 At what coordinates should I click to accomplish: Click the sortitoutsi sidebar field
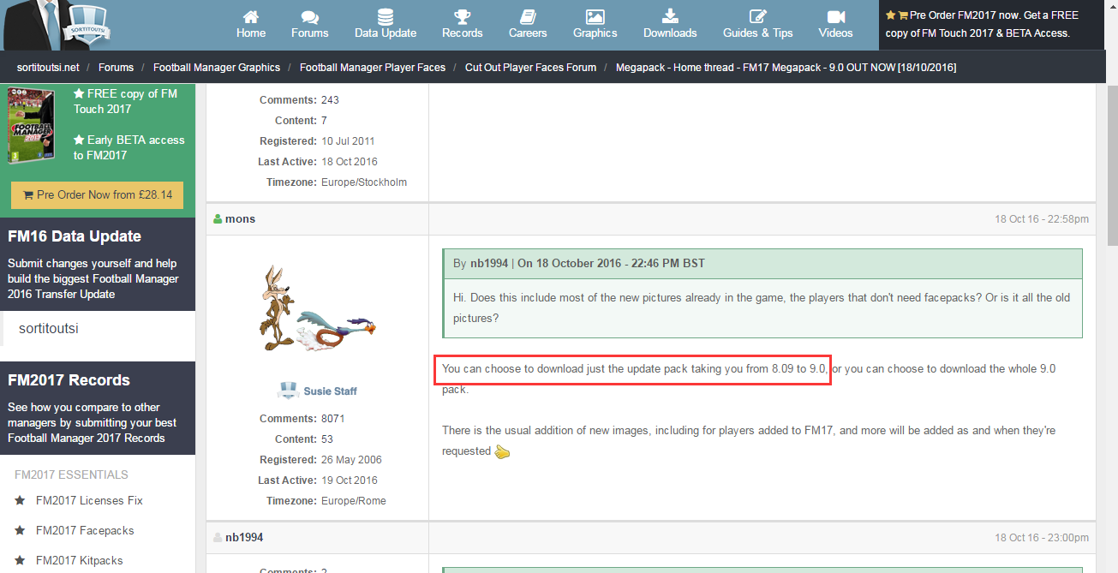point(98,329)
